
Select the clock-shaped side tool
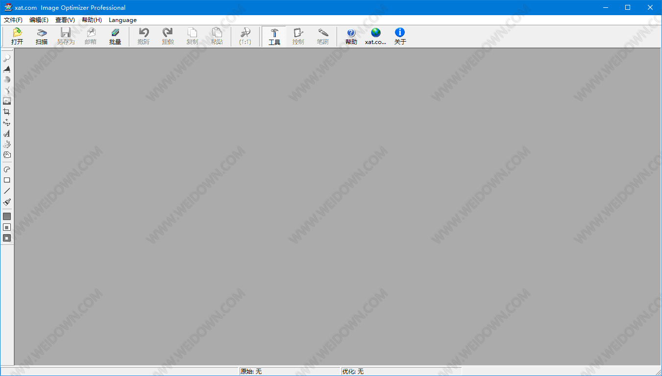(7, 155)
